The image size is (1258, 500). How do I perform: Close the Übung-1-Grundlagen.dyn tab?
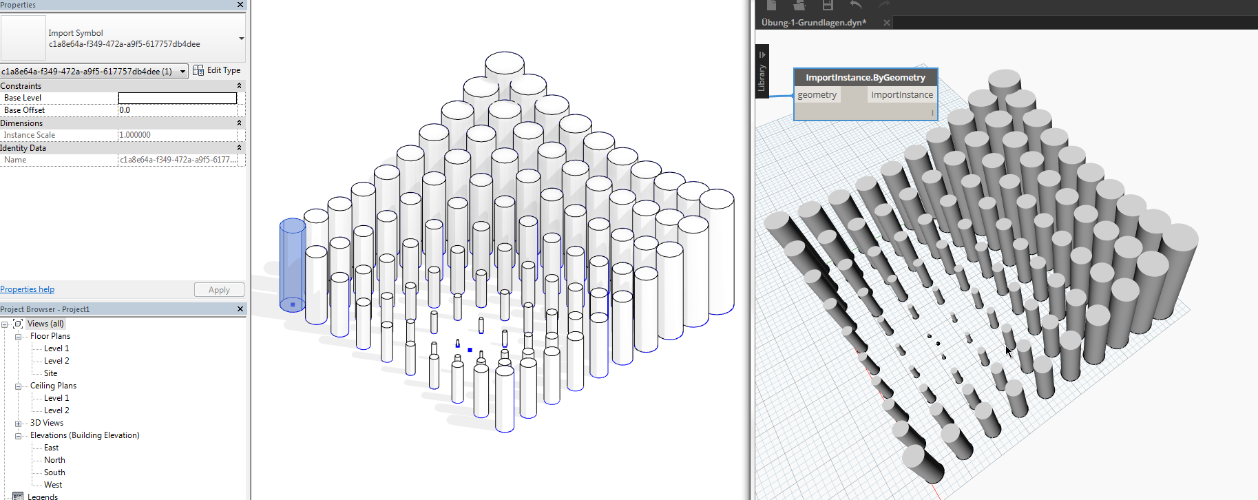coord(887,23)
